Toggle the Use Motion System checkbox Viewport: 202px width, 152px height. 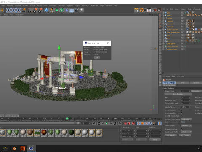182,116
